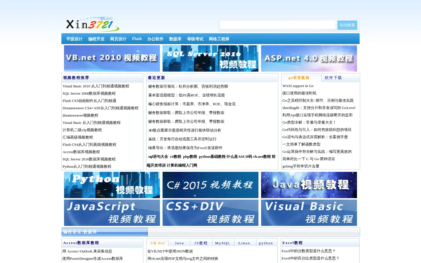
Task: Open the SQL Server 2016 视频教程 banner
Action: [x=210, y=58]
